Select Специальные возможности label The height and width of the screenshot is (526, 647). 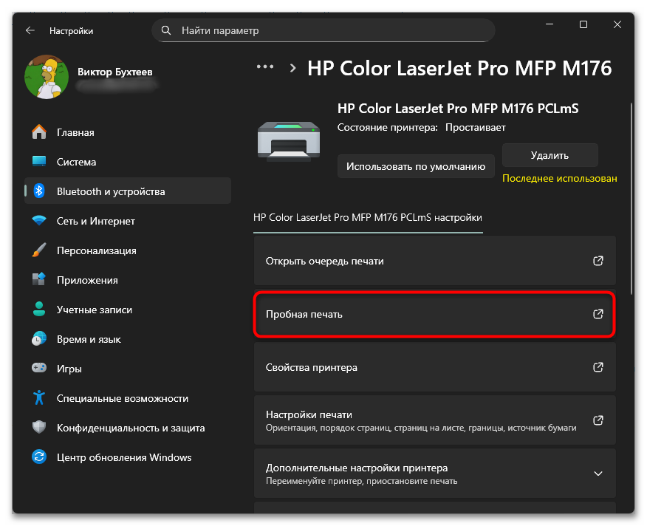tap(123, 398)
